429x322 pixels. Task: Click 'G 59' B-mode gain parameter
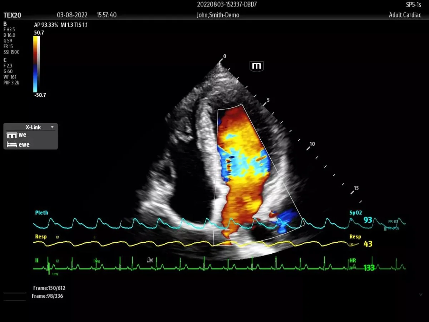tap(8, 41)
